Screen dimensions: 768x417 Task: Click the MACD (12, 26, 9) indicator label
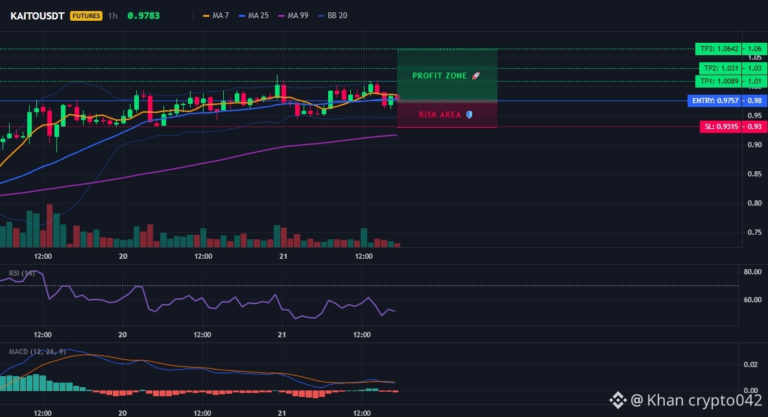[x=37, y=351]
